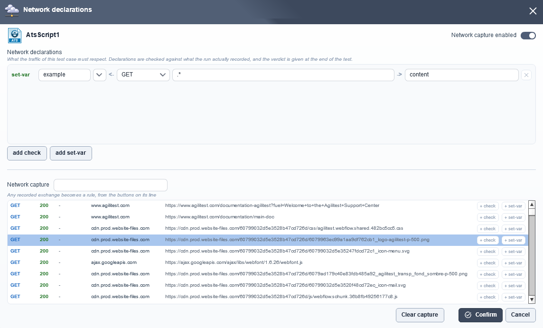Screen dimensions: 543x328
Task: Select the documentation-agilitest?fuel URL text
Action: [272, 206]
